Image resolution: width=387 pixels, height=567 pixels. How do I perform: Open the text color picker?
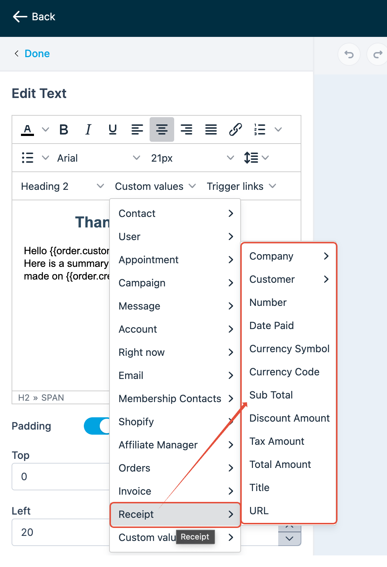[27, 129]
